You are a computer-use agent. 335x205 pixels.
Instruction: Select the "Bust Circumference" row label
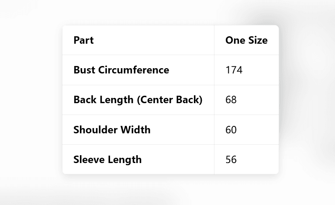(121, 70)
